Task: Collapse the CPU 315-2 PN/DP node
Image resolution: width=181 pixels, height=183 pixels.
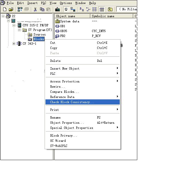Action: (14, 25)
